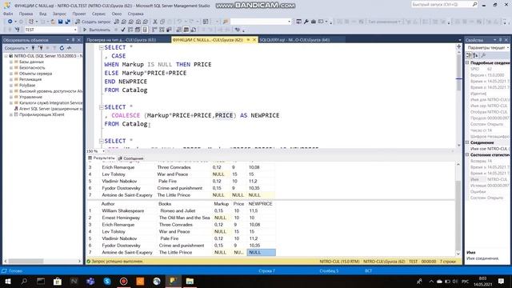Click the horizontal scrollbar in Object Explorer
Screen dimensions: 512x288
(26, 262)
